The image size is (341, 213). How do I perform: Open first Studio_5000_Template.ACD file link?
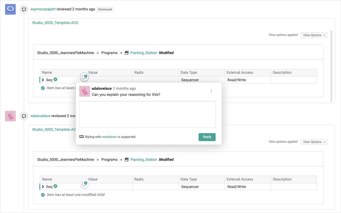(x=55, y=23)
